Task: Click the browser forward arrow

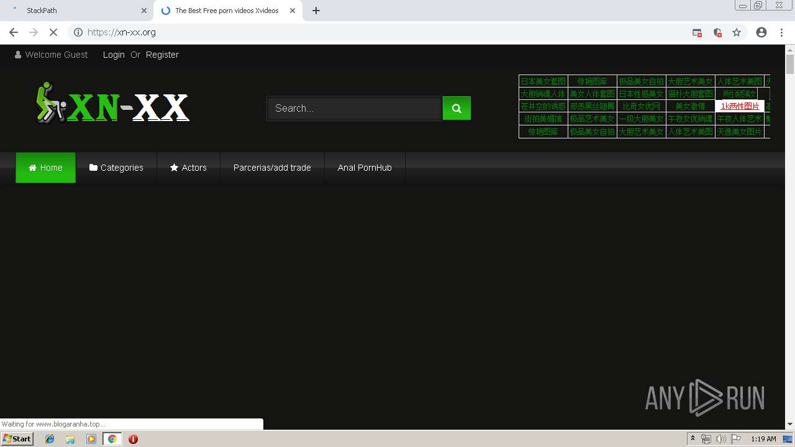Action: [x=34, y=32]
